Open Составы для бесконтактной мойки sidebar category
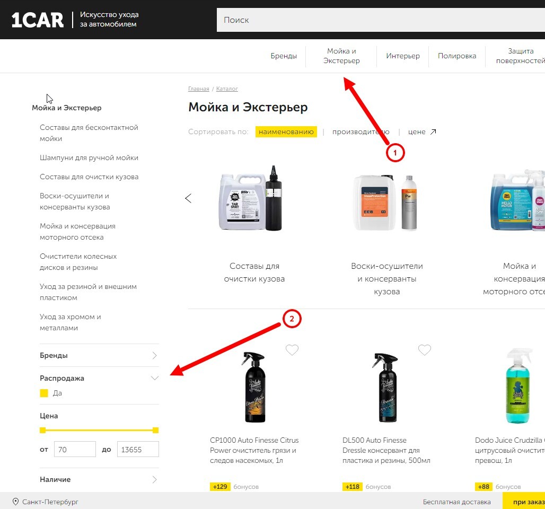545x509 pixels. coord(89,133)
